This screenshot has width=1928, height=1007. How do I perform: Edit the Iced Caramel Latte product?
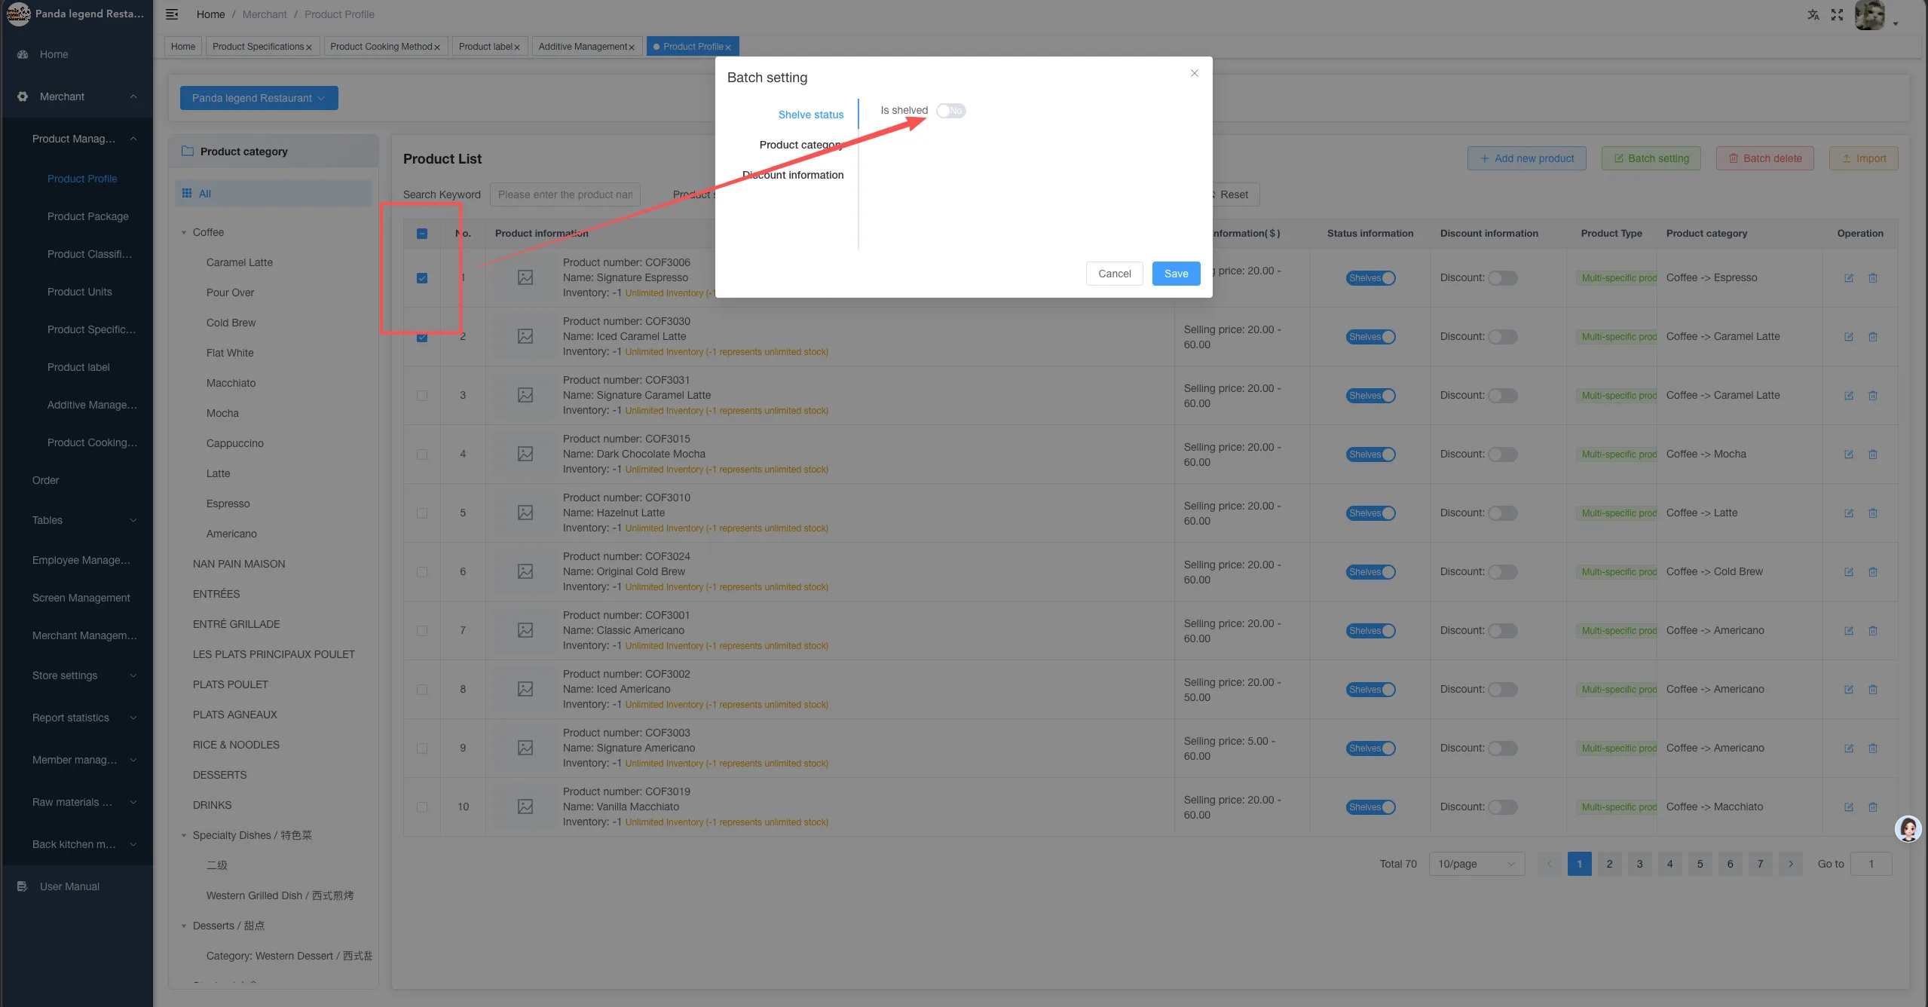click(1849, 337)
